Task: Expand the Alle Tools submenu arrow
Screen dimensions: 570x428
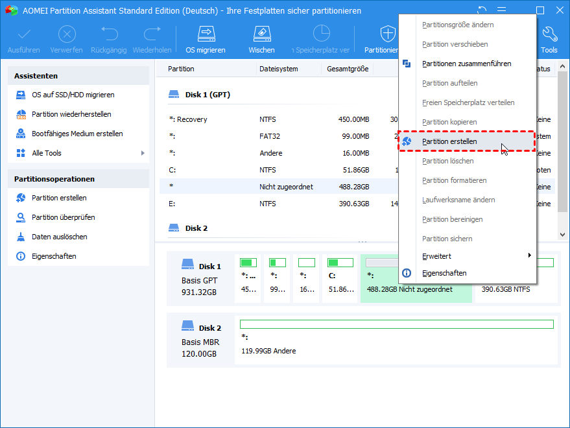Action: coord(143,153)
